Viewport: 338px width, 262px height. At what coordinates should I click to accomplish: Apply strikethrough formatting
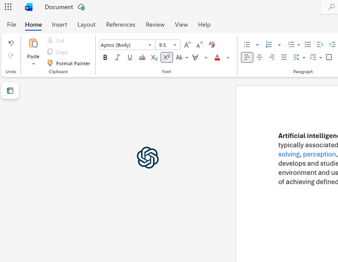click(142, 58)
